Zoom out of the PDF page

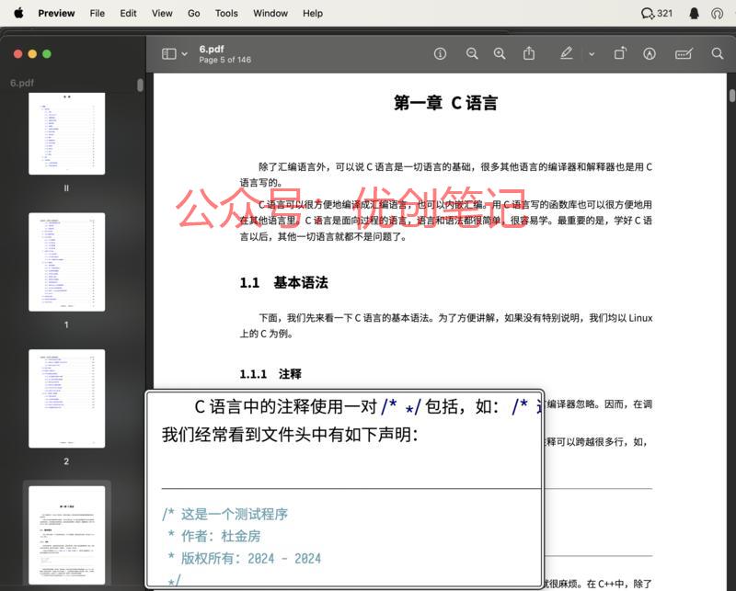472,54
